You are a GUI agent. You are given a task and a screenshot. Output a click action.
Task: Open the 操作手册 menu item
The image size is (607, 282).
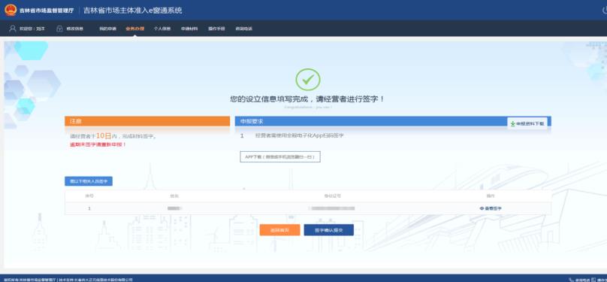[216, 29]
